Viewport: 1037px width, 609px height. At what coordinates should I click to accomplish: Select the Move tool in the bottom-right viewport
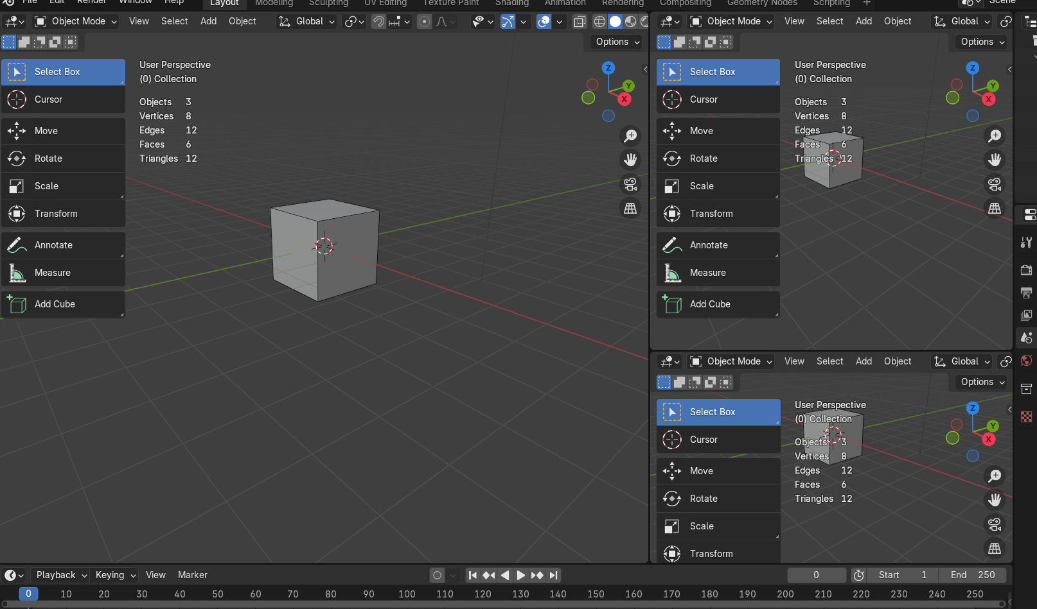tap(718, 471)
